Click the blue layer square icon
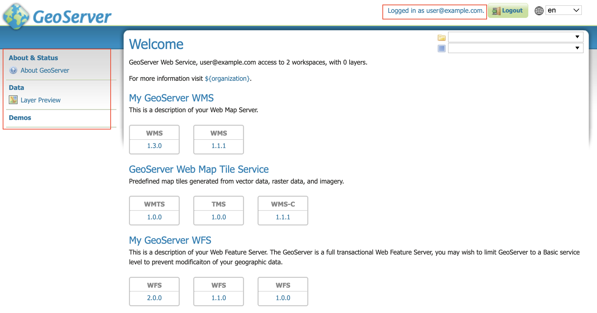 point(441,49)
